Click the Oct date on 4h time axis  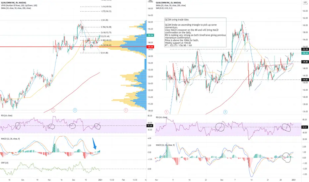[23, 180]
